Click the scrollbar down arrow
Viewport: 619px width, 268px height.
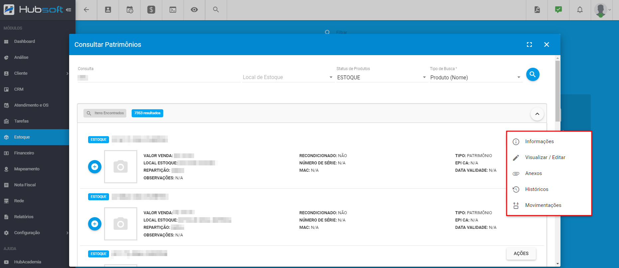tap(557, 264)
